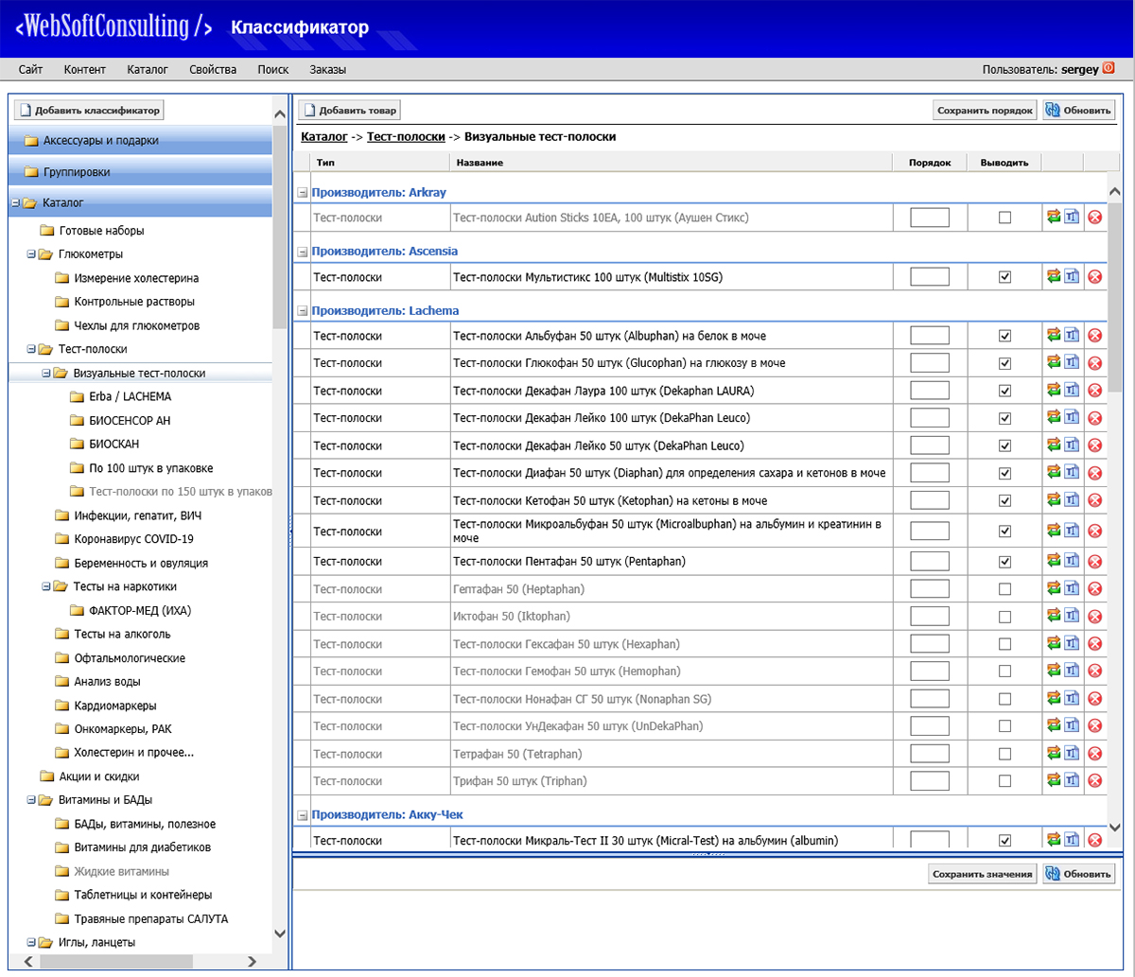
Task: Click swap arrows icon for Heptaphan row
Action: (1055, 588)
